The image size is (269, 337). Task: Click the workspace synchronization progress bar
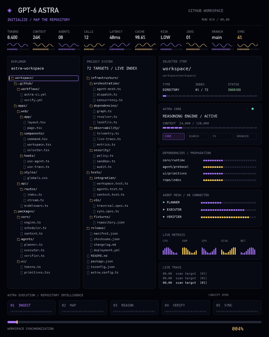pyautogui.click(x=134, y=322)
